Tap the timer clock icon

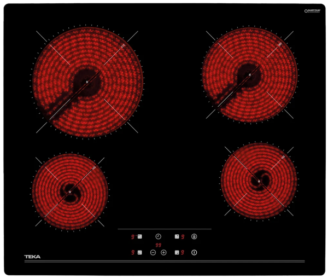pos(158,237)
